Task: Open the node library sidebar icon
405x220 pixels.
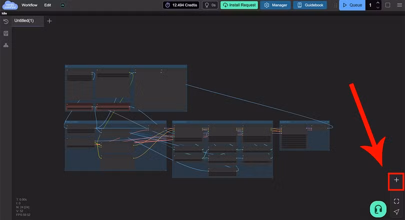Action: (x=6, y=33)
